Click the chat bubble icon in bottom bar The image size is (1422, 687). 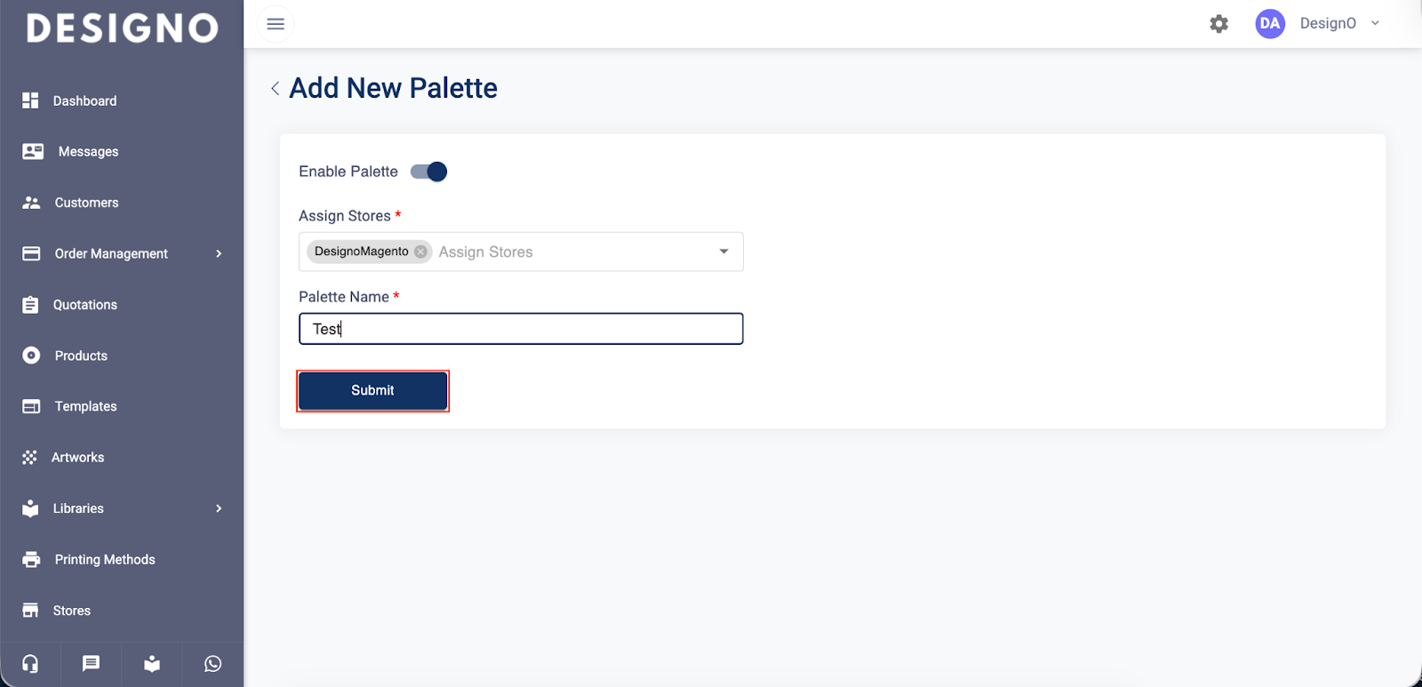(x=91, y=664)
